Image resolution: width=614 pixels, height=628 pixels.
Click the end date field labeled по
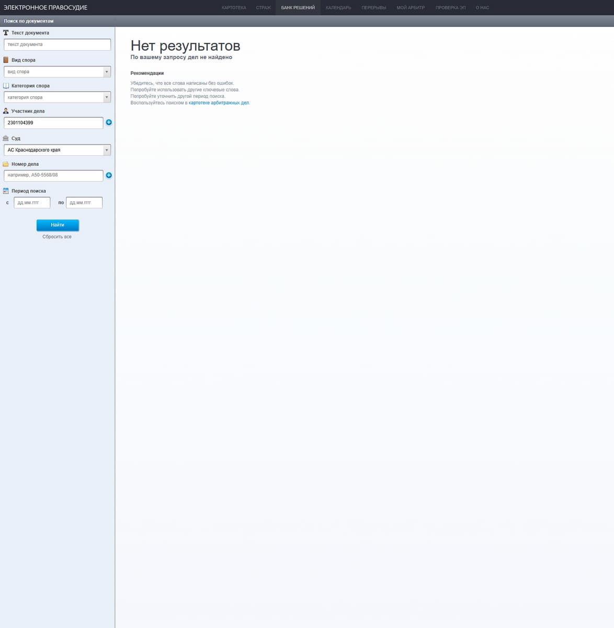84,203
